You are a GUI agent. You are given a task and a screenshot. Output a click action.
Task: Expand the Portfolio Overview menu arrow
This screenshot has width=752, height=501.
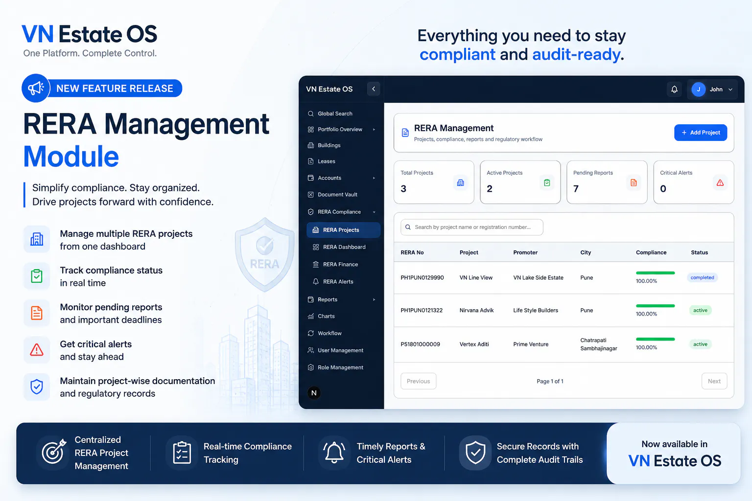(x=374, y=130)
